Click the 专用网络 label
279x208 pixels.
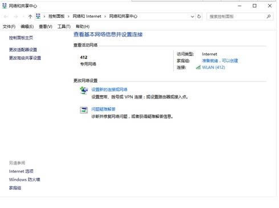pos(88,64)
